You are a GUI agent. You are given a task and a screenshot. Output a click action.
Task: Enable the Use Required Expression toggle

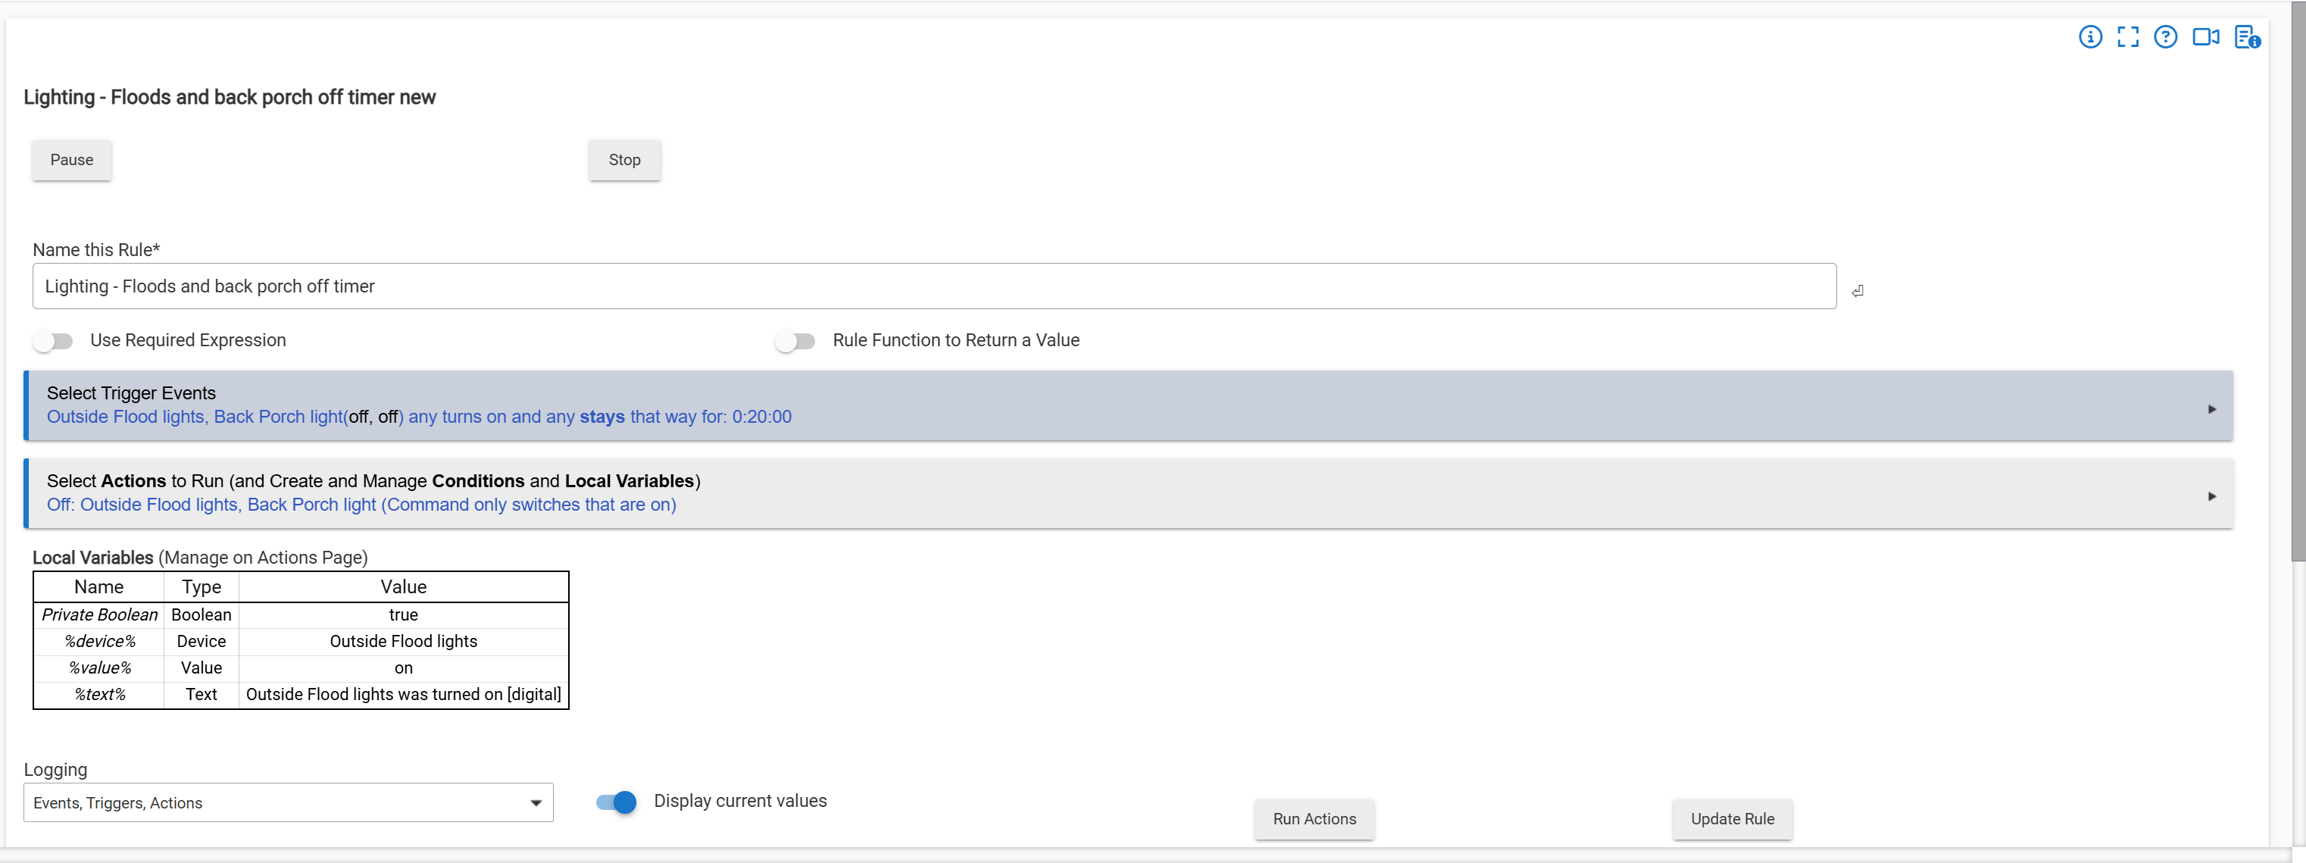coord(53,341)
